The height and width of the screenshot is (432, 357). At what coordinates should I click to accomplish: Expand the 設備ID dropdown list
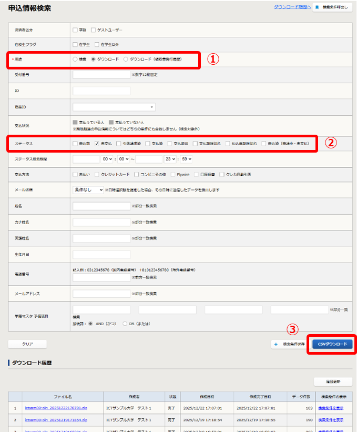pos(114,107)
